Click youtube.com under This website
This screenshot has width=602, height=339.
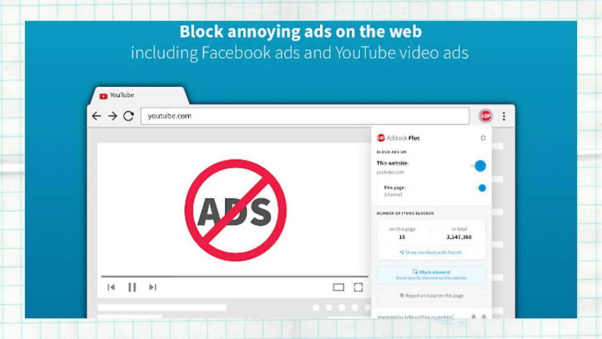pyautogui.click(x=390, y=172)
